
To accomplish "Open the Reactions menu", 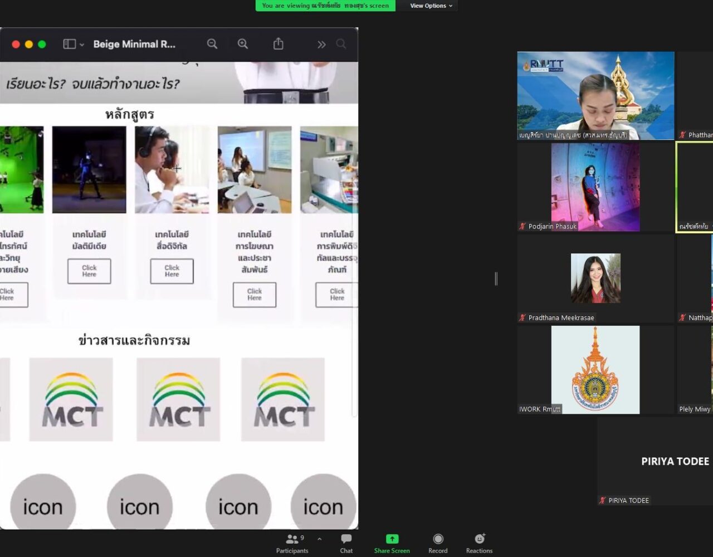I will 479,544.
